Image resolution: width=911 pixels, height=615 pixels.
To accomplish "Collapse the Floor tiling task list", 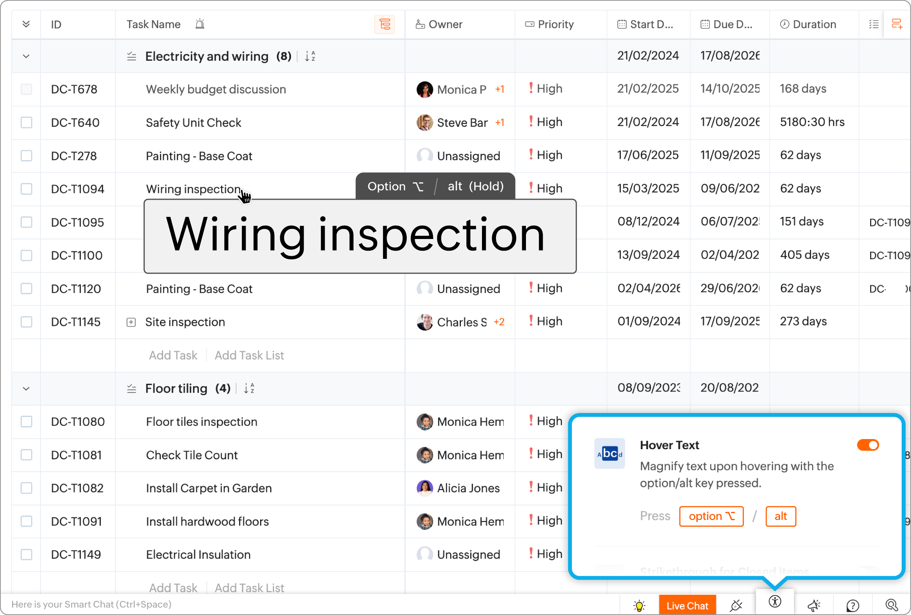I will click(26, 389).
